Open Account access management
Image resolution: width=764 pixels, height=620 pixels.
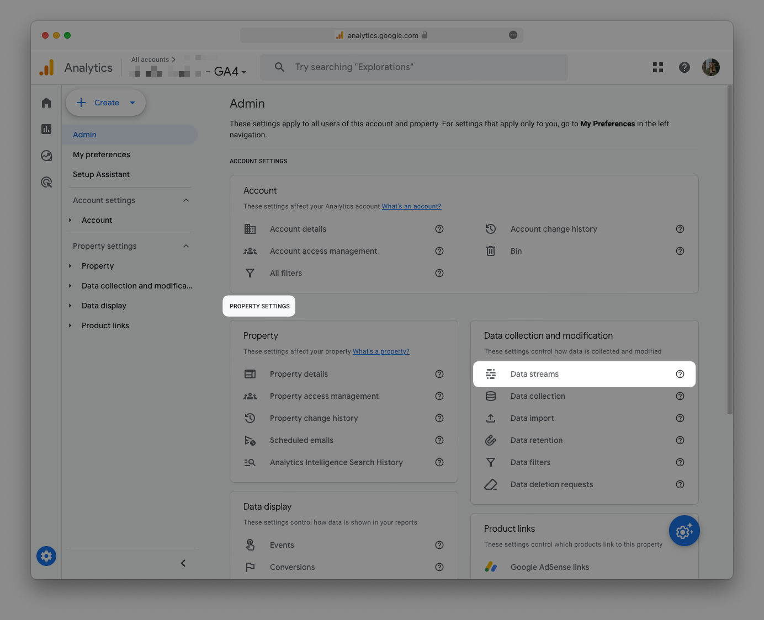point(323,251)
